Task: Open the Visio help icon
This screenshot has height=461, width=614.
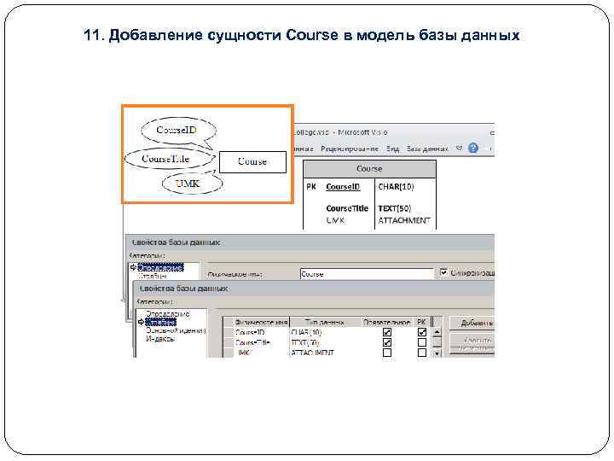Action: click(x=473, y=149)
